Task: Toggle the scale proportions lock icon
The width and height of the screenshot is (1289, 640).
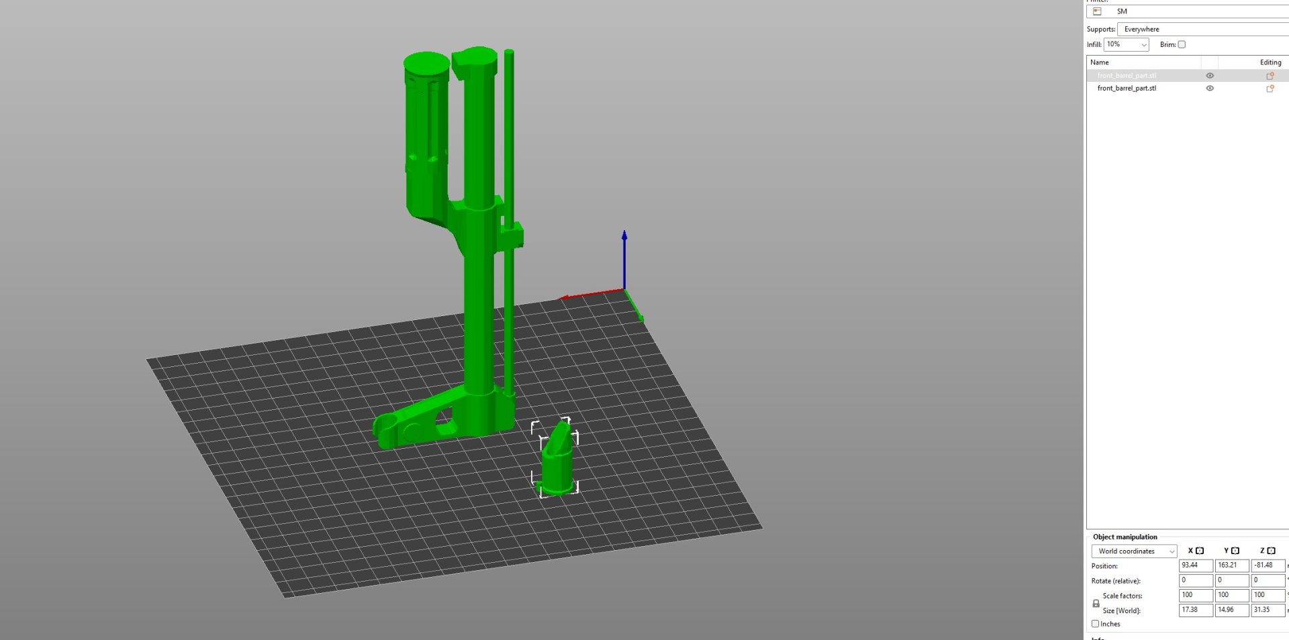Action: 1096,604
